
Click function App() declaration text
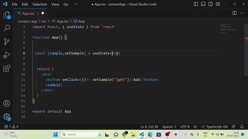point(47,37)
